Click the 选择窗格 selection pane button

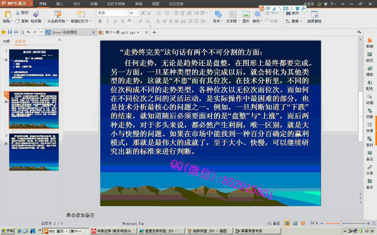point(314,22)
